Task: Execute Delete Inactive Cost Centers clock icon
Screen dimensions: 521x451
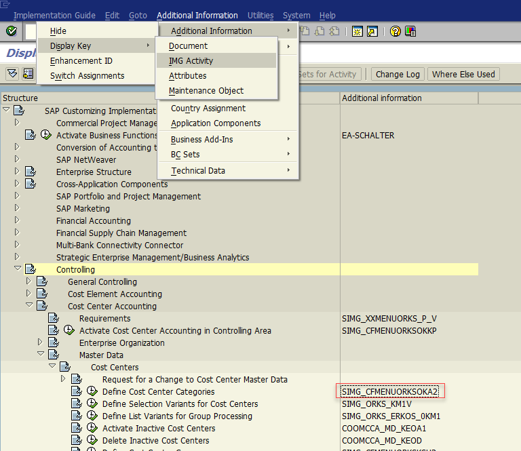Action: (92, 440)
